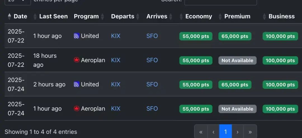Open SFO arrival link in last row
The width and height of the screenshot is (302, 138).
152,109
